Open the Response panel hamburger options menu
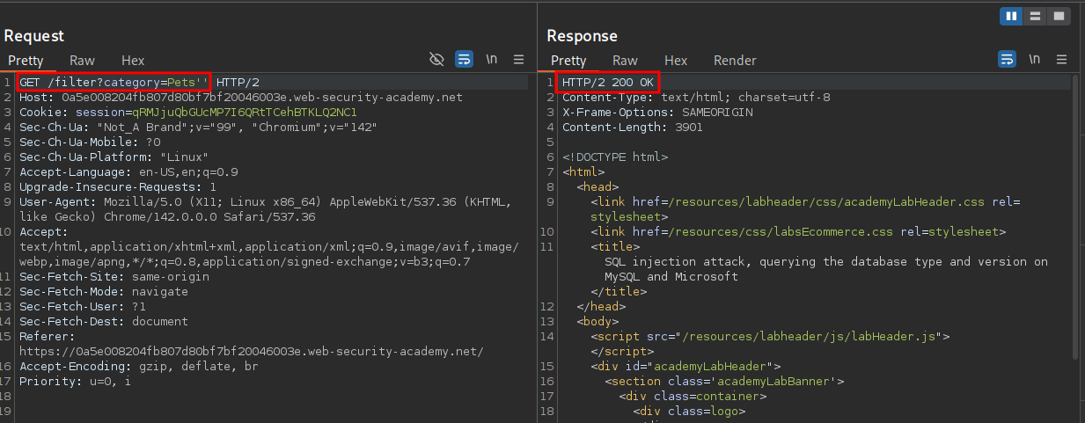The width and height of the screenshot is (1085, 423). [x=1061, y=60]
